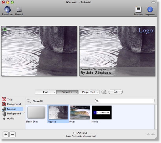Select the River shot thumbnail
This screenshot has height=143, width=161.
coord(80,112)
